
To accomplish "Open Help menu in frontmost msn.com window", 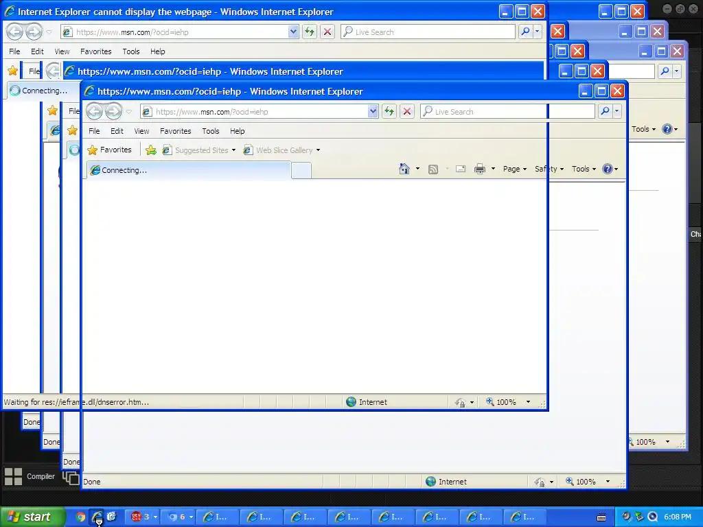I will [237, 131].
